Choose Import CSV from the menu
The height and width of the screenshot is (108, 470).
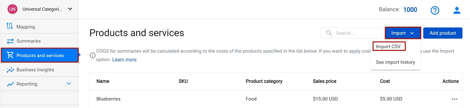click(x=388, y=46)
